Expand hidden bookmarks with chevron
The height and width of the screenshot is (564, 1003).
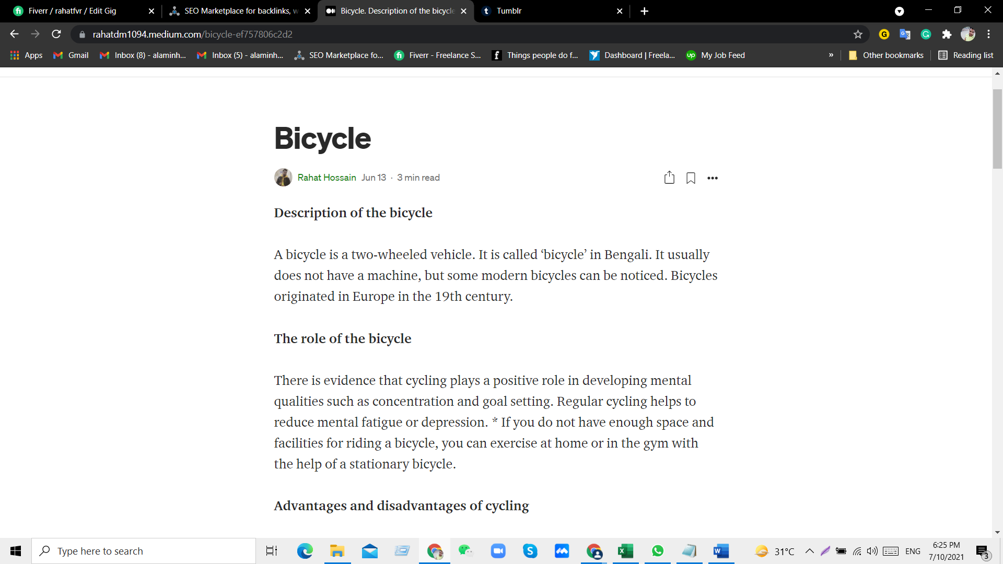(x=831, y=55)
